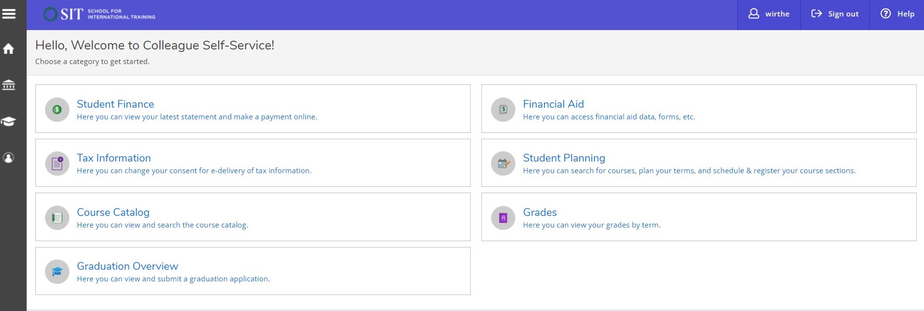
Task: Click the Graduation Overview cap icon
Action: (x=57, y=272)
